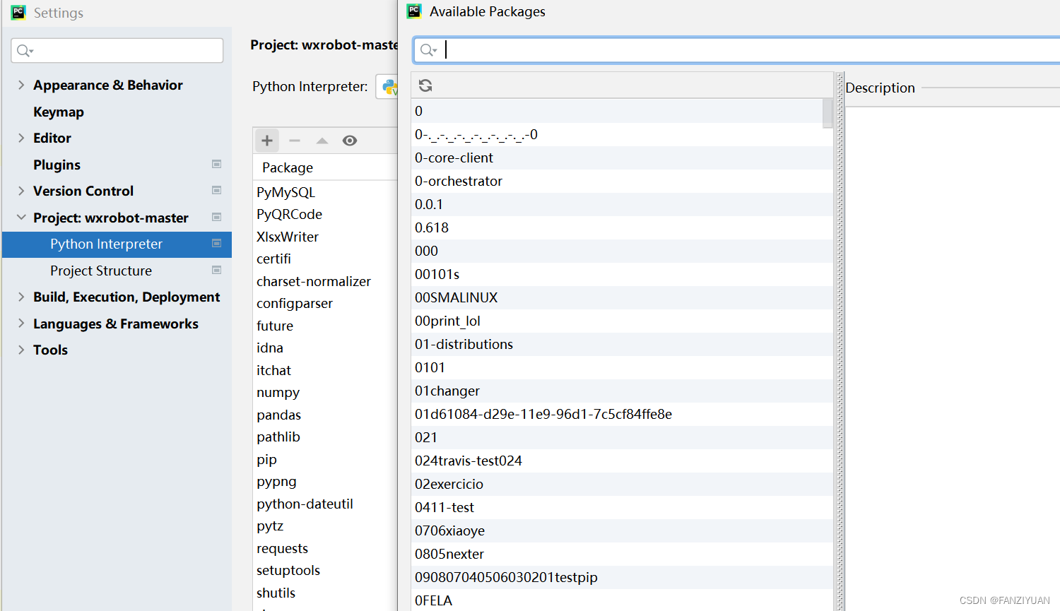Image resolution: width=1060 pixels, height=611 pixels.
Task: Select installed package configparser
Action: point(295,303)
